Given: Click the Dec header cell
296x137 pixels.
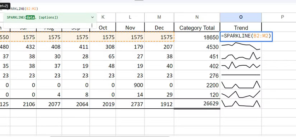Looking at the screenshot, I should point(159,28).
